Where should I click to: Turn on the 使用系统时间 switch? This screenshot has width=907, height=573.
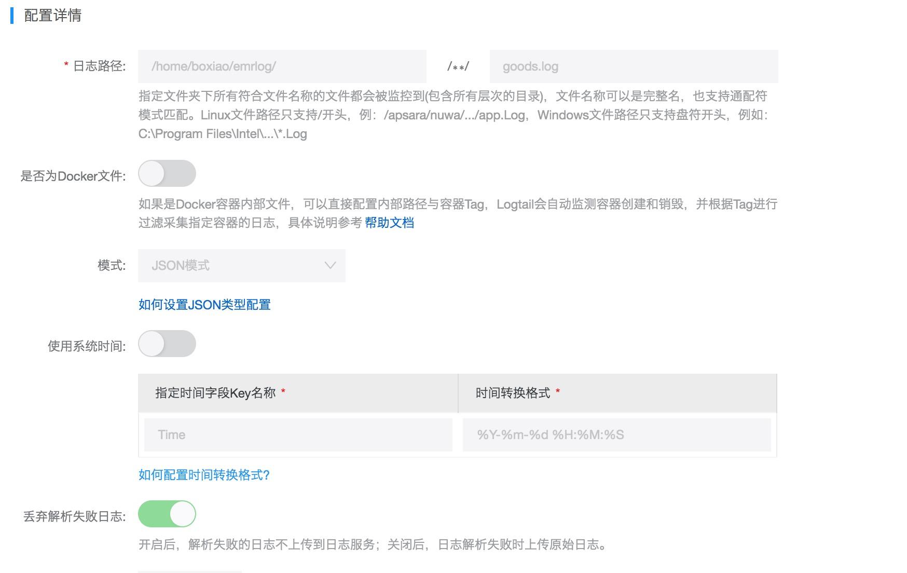(x=167, y=343)
